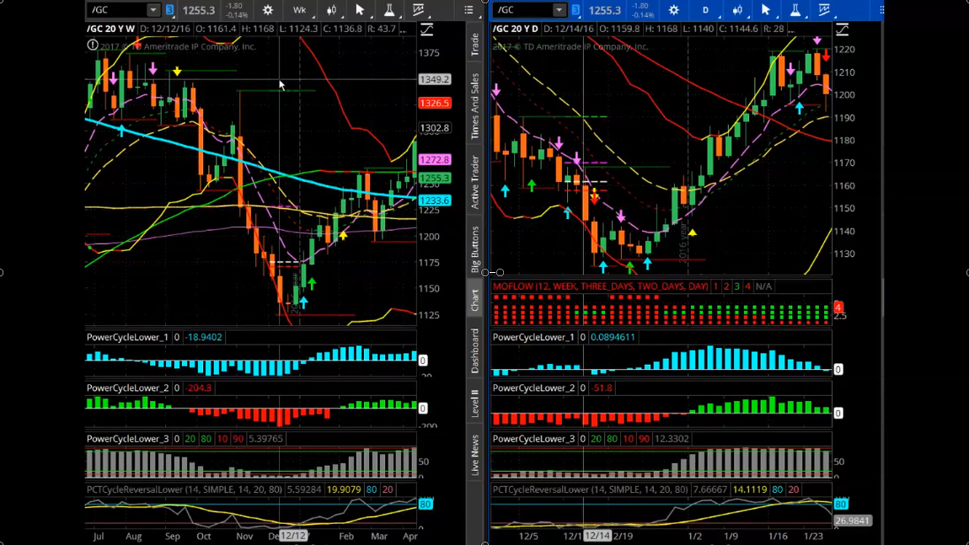Viewport: 969px width, 545px height.
Task: Open settings gear in right daily chart toolbar
Action: tap(673, 10)
